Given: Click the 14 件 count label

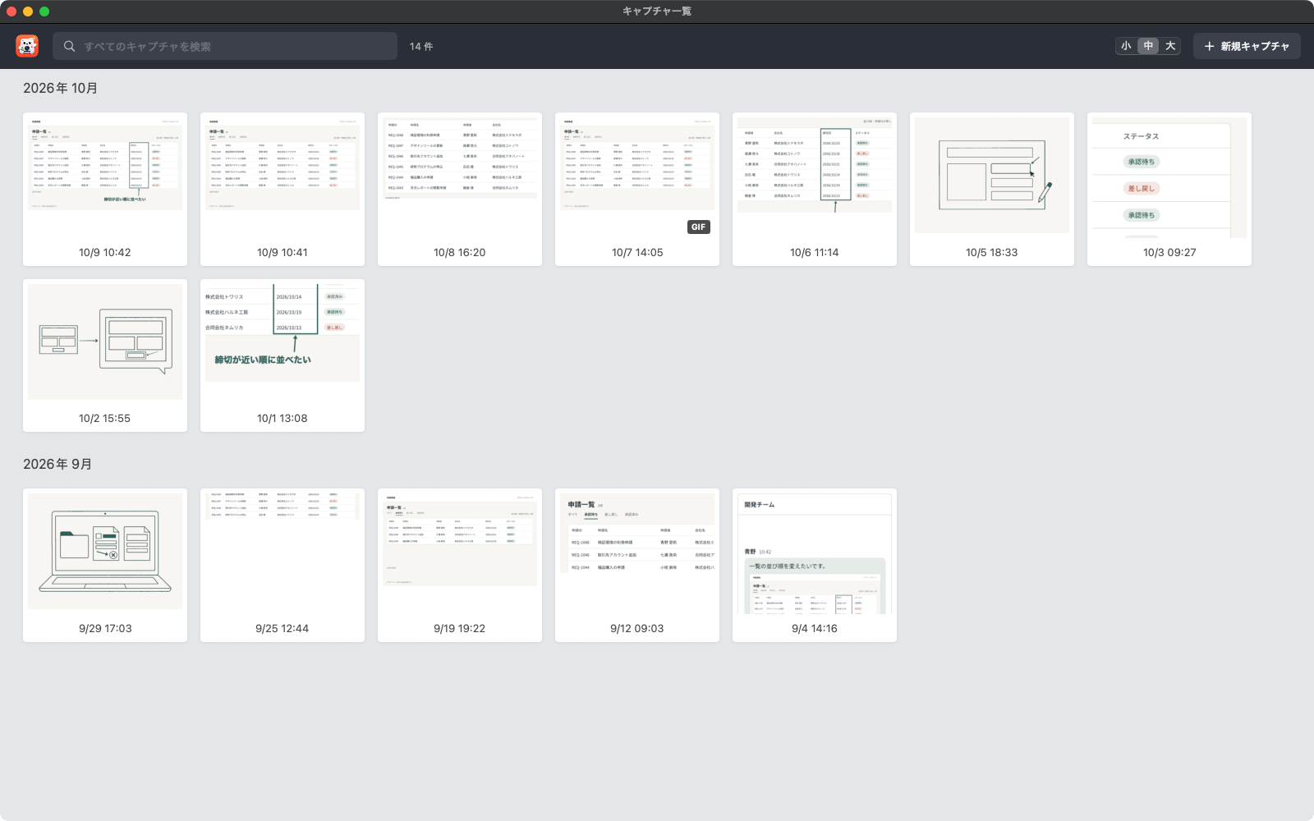Looking at the screenshot, I should (x=421, y=47).
